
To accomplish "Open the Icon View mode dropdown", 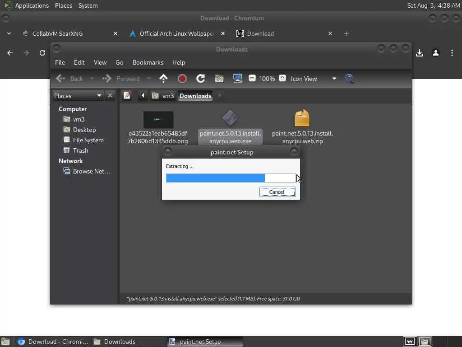I will tap(314, 79).
